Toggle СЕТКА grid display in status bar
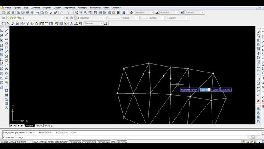Screen dimensions: 264x149 pos(42,142)
